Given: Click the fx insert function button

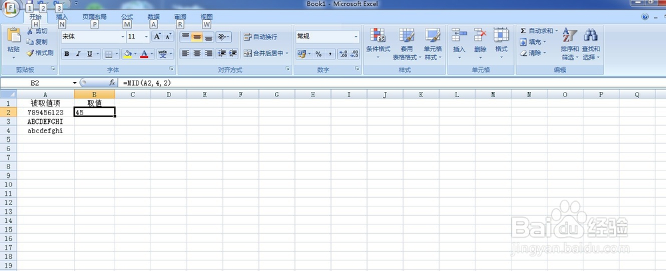Looking at the screenshot, I should click(112, 83).
